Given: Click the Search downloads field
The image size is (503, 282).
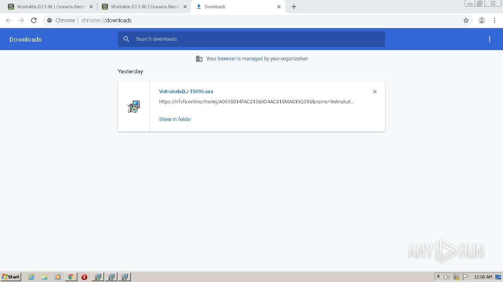Looking at the screenshot, I should pos(251,39).
